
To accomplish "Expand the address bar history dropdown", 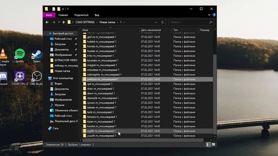I will pyautogui.click(x=156, y=22).
